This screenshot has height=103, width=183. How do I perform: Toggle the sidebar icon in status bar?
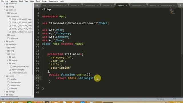3,99
